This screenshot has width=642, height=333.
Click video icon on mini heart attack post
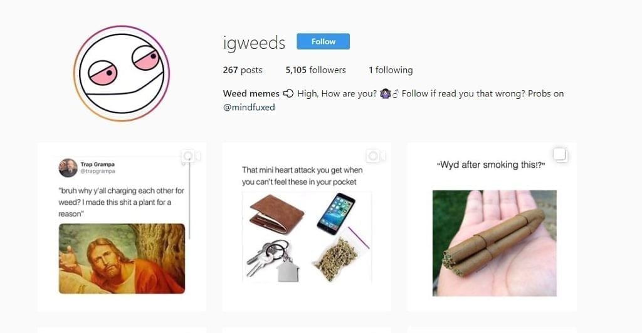[x=376, y=156]
